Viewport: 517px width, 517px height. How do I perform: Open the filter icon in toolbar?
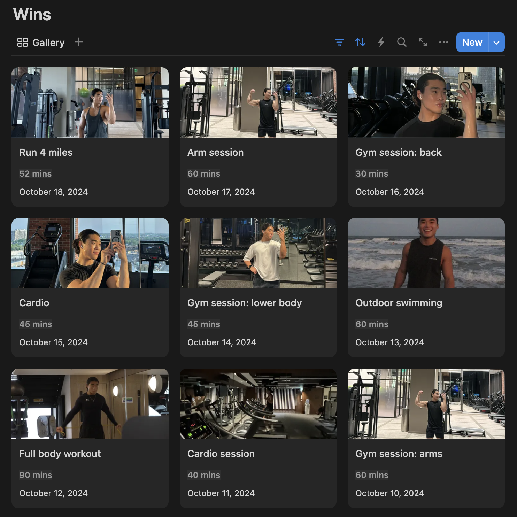tap(339, 43)
